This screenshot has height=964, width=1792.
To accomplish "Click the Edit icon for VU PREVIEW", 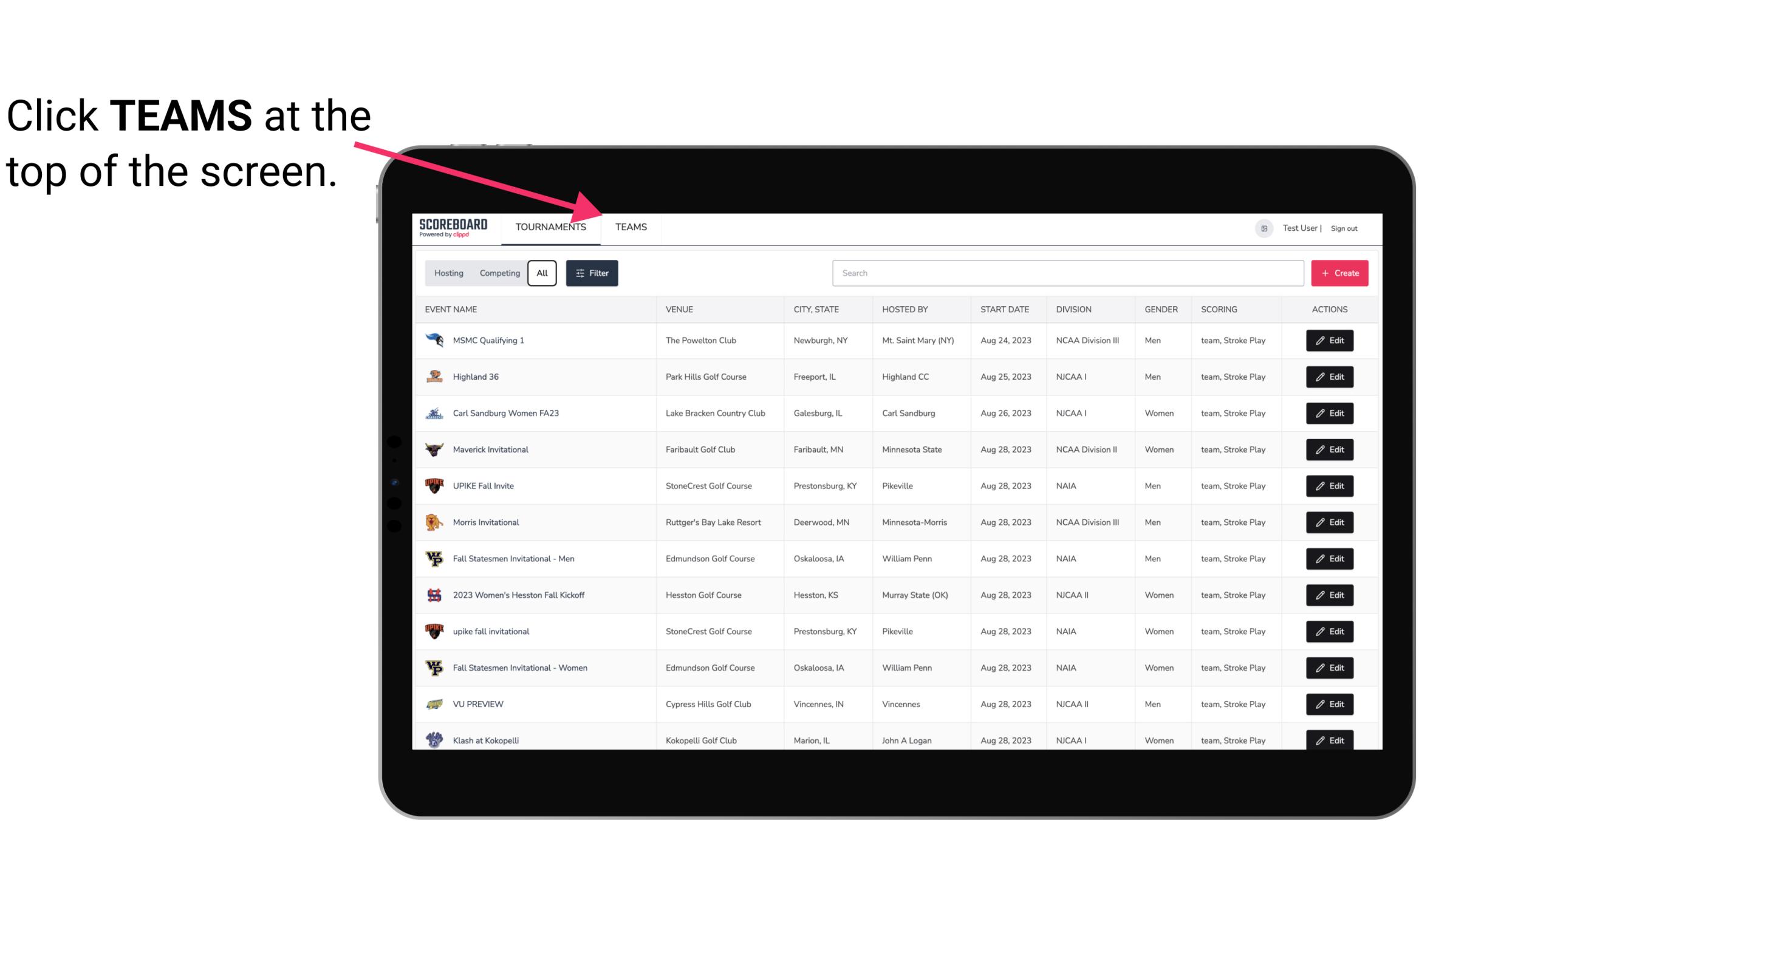I will 1329,703.
